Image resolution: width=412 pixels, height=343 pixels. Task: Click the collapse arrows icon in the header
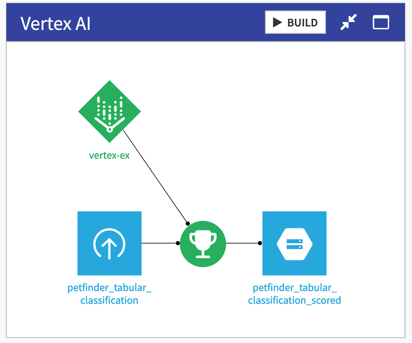click(349, 22)
